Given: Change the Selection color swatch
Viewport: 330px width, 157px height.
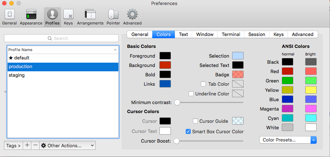Looking at the screenshot, I should pos(238,56).
